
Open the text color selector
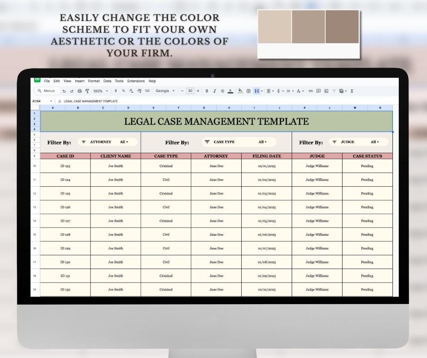pyautogui.click(x=231, y=91)
